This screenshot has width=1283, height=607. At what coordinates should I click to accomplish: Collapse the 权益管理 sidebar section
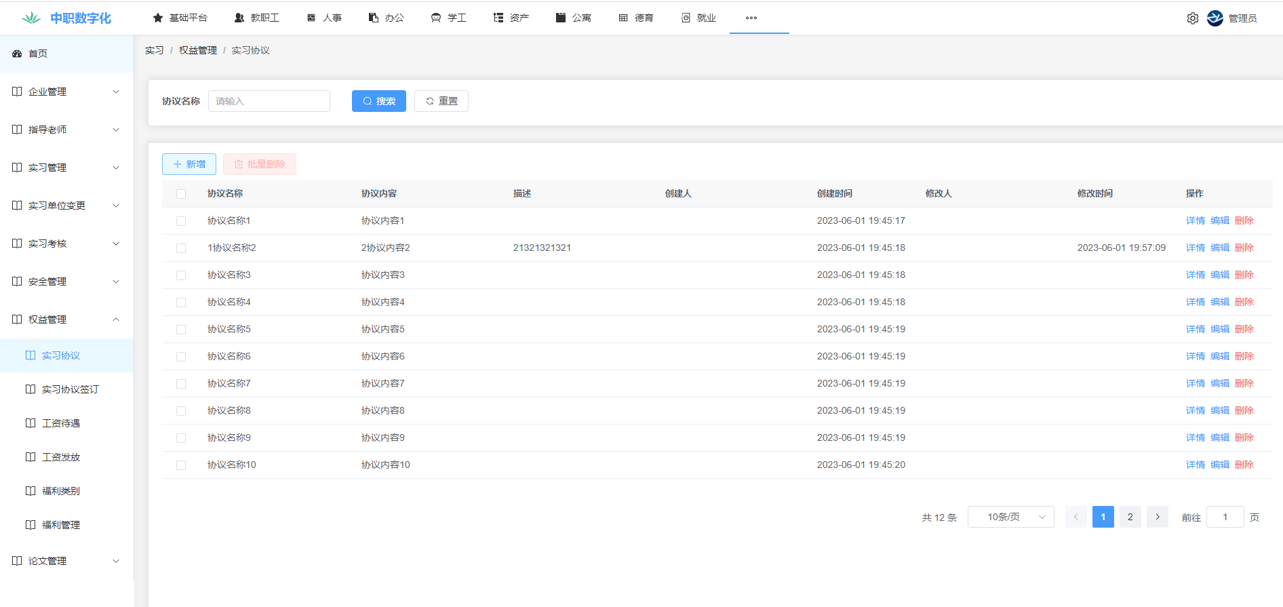pos(66,319)
